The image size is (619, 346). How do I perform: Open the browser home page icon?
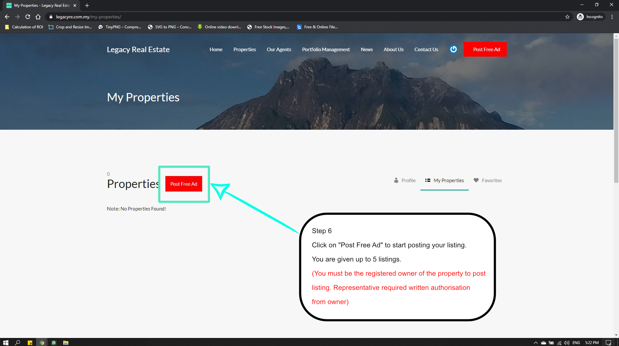point(38,17)
